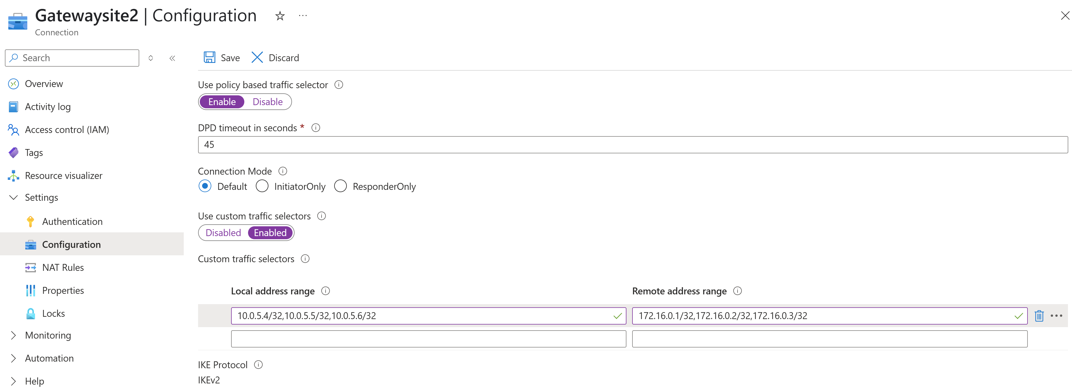Click the Save disk icon
The width and height of the screenshot is (1072, 388).
pyautogui.click(x=209, y=57)
